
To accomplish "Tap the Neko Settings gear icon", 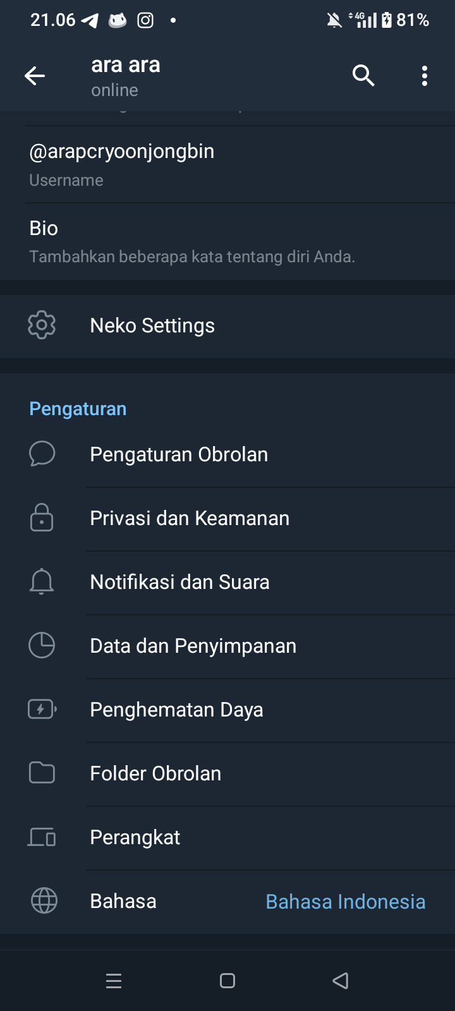I will point(42,325).
